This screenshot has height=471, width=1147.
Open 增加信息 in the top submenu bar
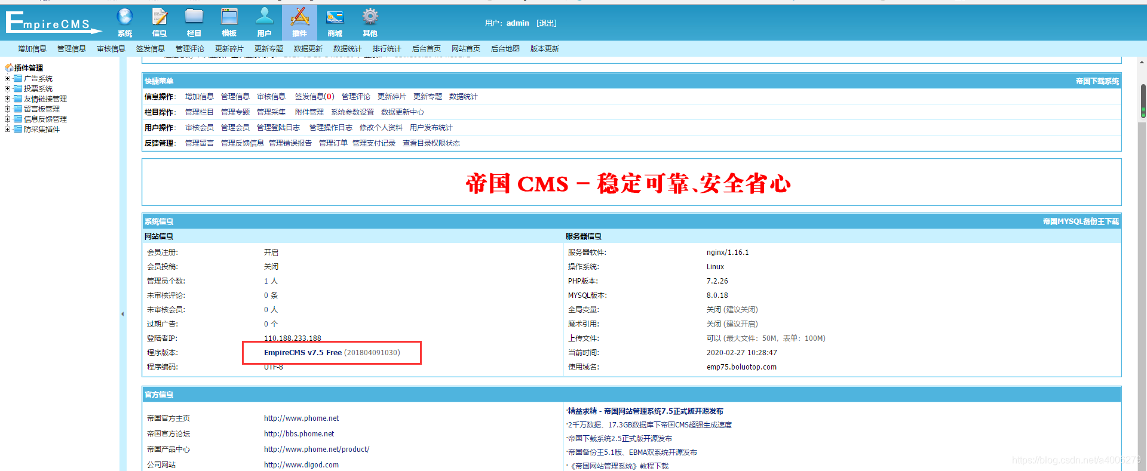point(32,49)
